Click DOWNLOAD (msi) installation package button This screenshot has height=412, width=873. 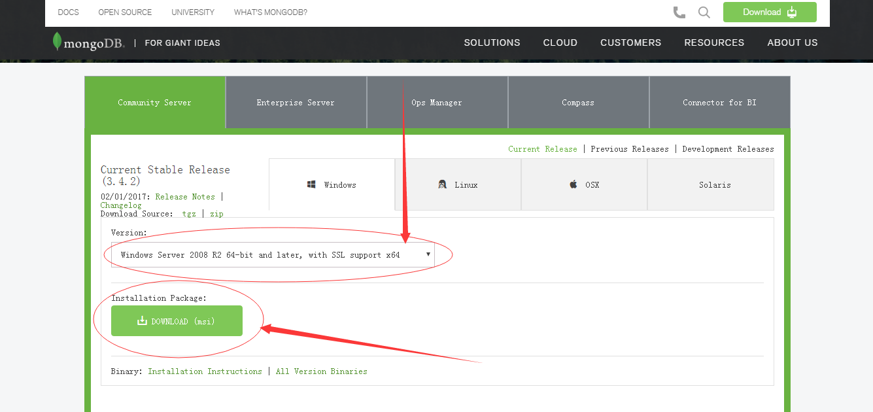[x=177, y=321]
